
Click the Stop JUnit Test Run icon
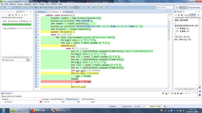22,15
